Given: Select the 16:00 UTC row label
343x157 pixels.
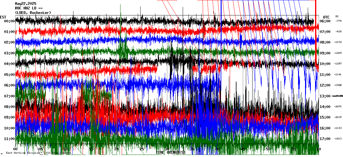Looking at the screenshot, I should (326, 128).
